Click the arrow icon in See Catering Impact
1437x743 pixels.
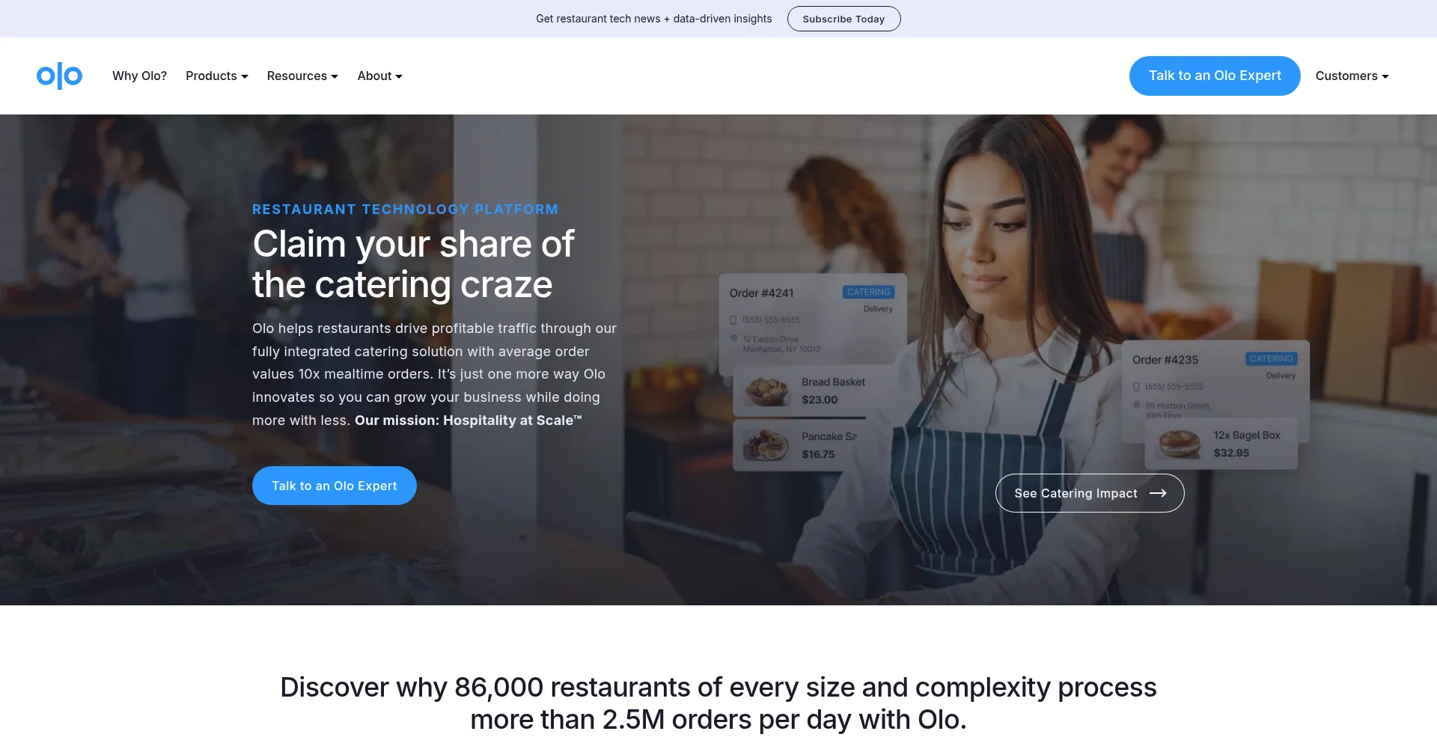point(1158,493)
